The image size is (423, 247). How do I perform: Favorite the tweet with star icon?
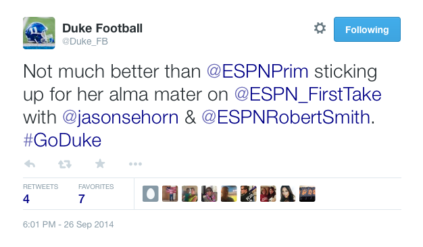pos(100,163)
